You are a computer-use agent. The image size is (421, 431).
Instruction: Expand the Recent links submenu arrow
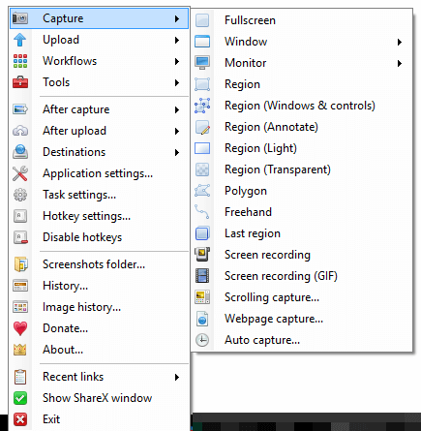[177, 377]
